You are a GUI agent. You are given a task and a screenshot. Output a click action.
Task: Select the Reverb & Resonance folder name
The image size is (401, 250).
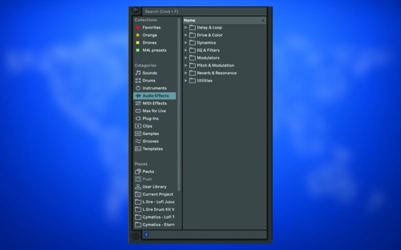(217, 73)
